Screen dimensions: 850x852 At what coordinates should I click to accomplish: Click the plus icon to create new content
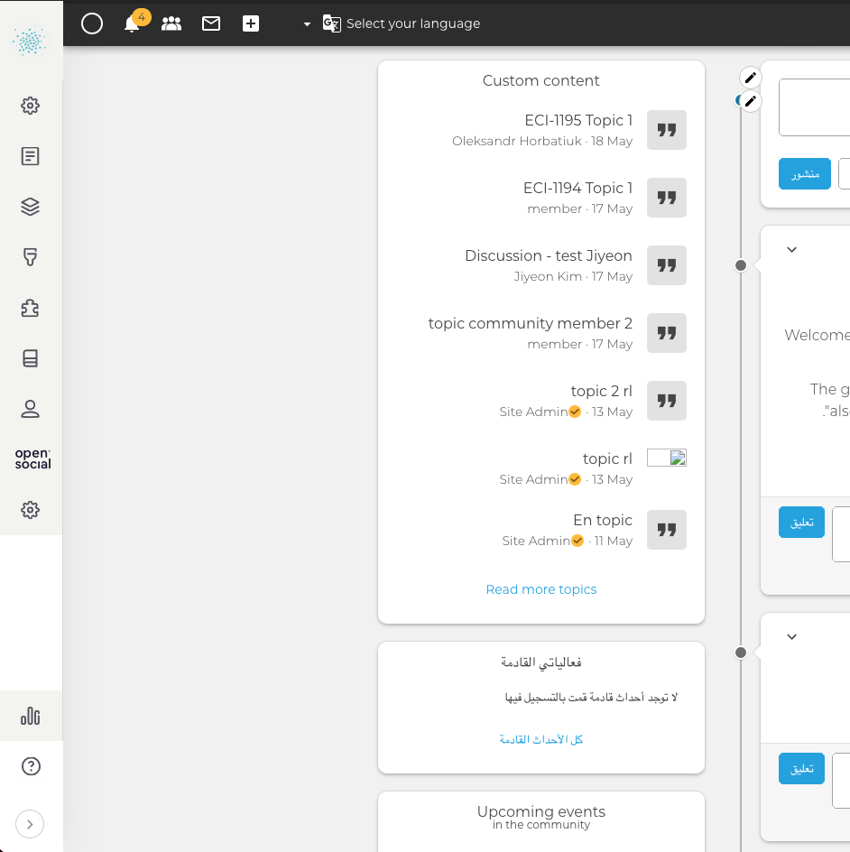[x=251, y=23]
